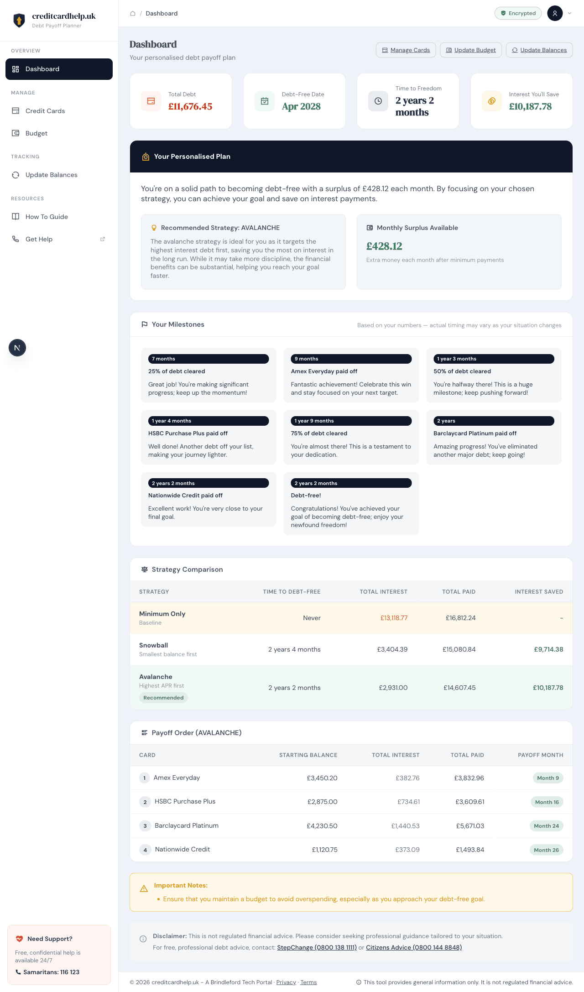Select the Snowball strategy row
This screenshot has width=584, height=992.
pyautogui.click(x=351, y=649)
